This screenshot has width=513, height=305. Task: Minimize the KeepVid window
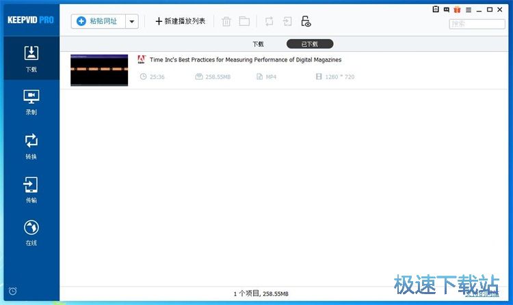coord(479,10)
